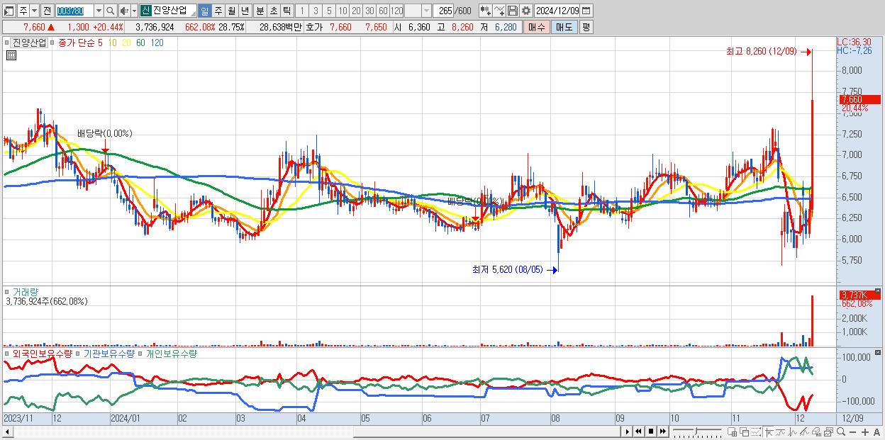Screen dimensions: 885x440
Task: Expand the stock code history dropdown
Action: coord(99,11)
